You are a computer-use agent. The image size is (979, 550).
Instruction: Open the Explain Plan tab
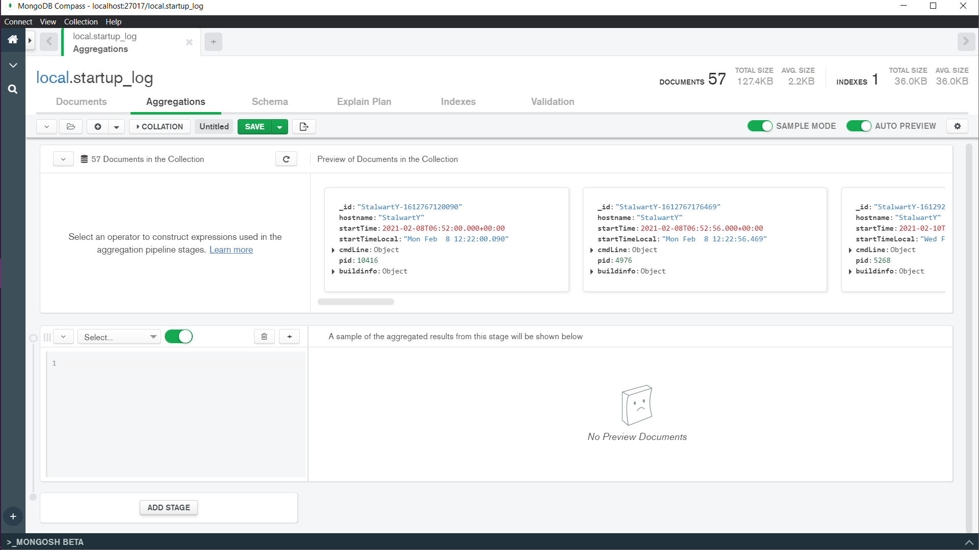[x=364, y=101]
